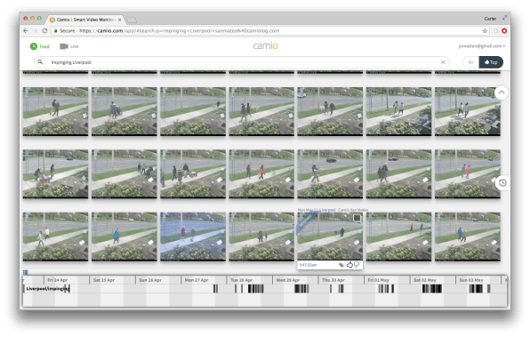This screenshot has width=530, height=337.
Task: Click the search field containing Impinging Liverpool
Action: pyautogui.click(x=242, y=62)
